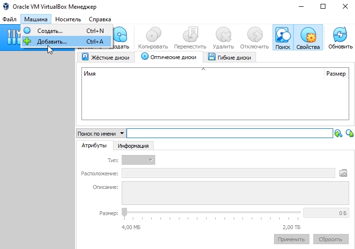Click the find next match icon

pyautogui.click(x=350, y=133)
